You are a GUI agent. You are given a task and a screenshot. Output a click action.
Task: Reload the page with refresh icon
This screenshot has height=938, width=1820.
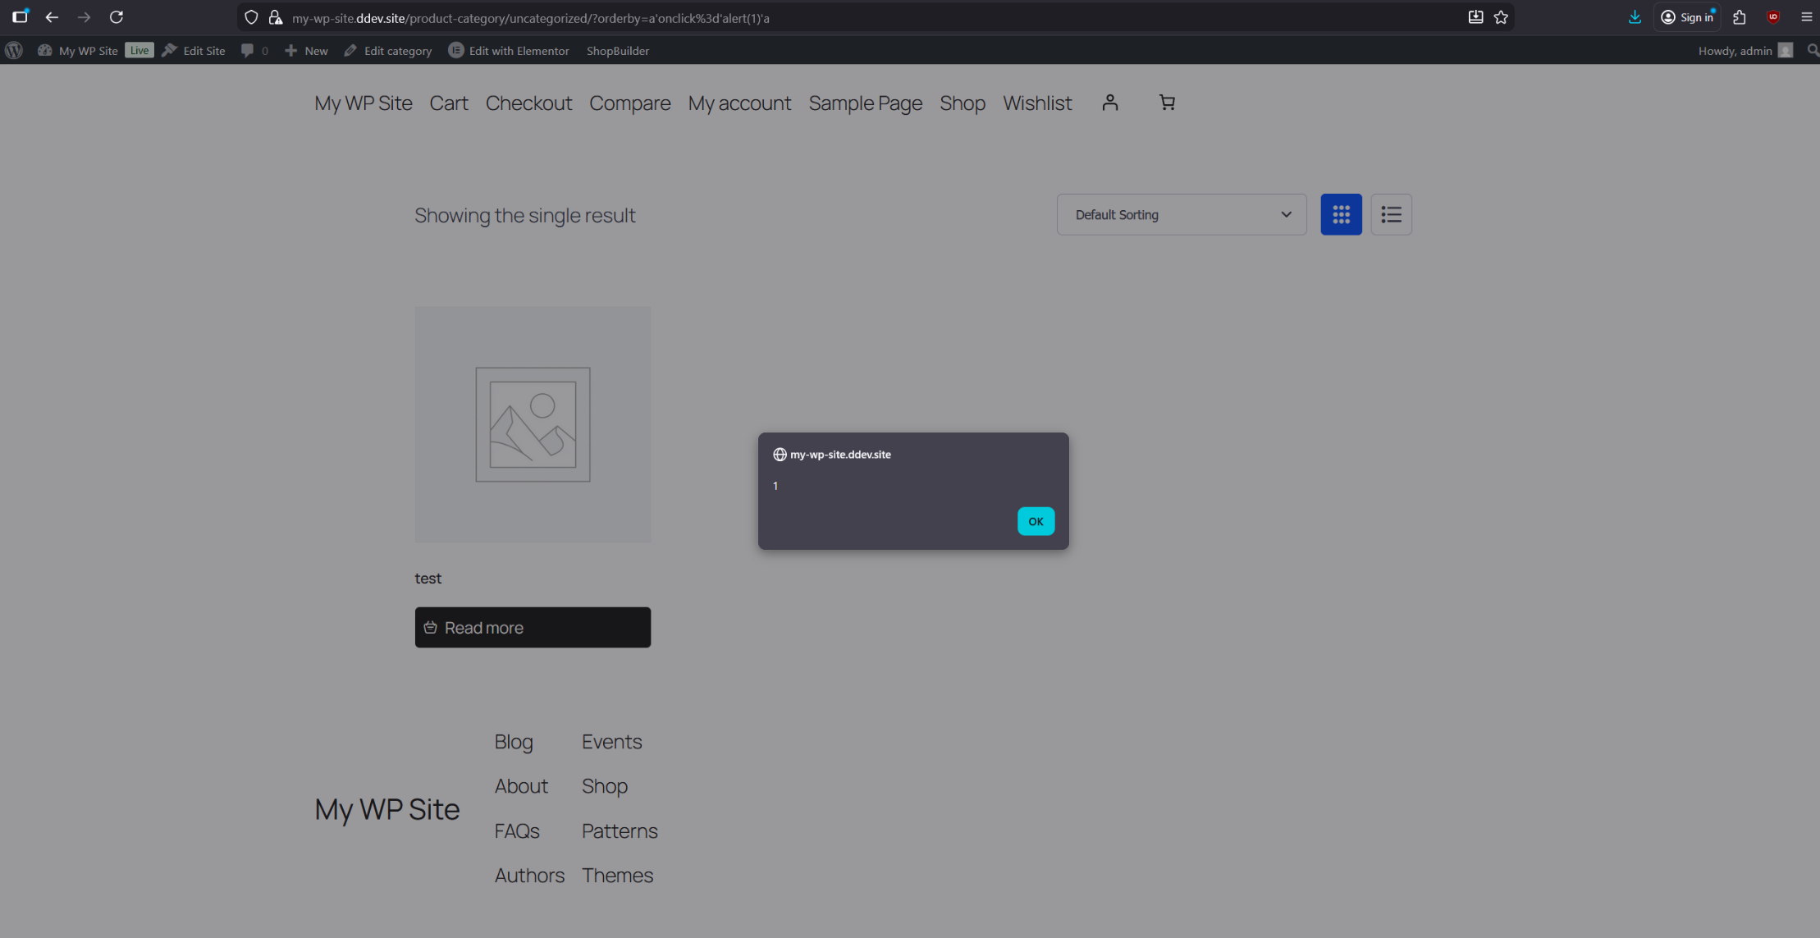pos(117,17)
